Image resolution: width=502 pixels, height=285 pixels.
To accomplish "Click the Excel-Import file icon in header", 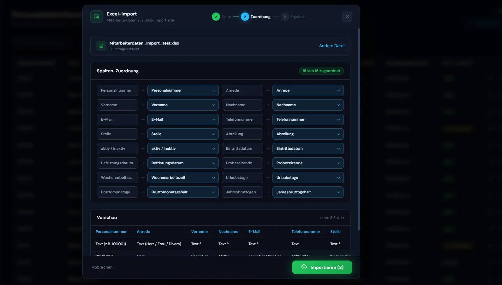I will 97,17.
